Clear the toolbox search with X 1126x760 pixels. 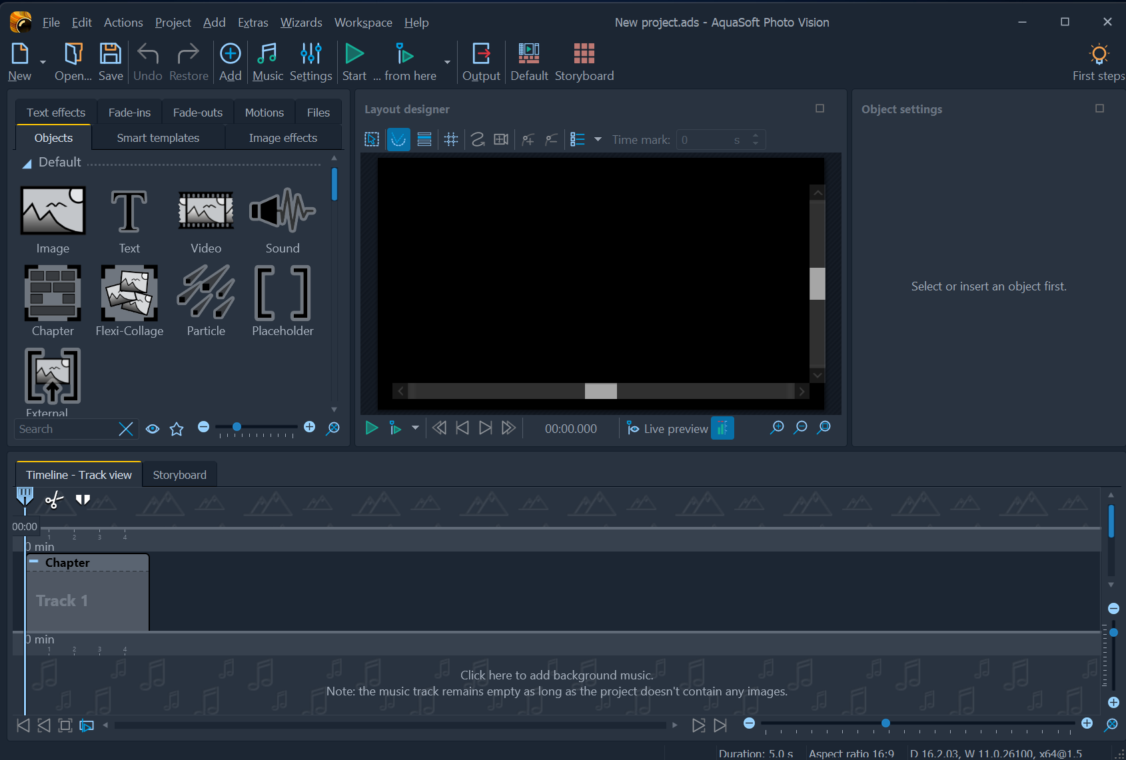126,429
